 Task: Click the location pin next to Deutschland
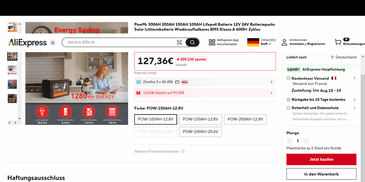(x=333, y=57)
